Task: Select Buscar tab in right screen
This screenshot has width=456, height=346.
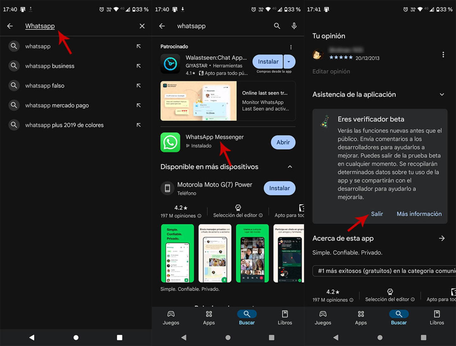Action: point(399,318)
